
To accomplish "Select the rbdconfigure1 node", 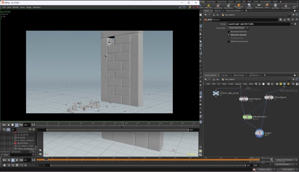I will click(x=244, y=99).
